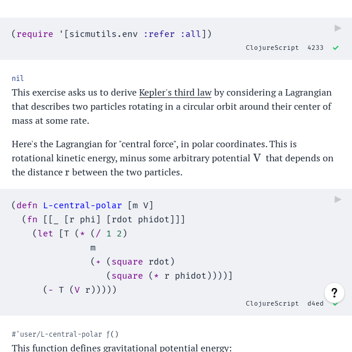This screenshot has width=352, height=352.
Task: Open the Kepler's third law link
Action: click(175, 93)
